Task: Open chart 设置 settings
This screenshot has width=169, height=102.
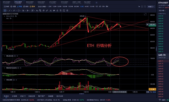Action: click(13, 6)
